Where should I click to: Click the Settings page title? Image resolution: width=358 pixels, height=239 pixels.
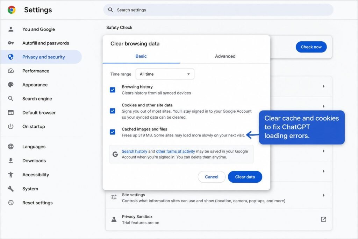point(38,10)
